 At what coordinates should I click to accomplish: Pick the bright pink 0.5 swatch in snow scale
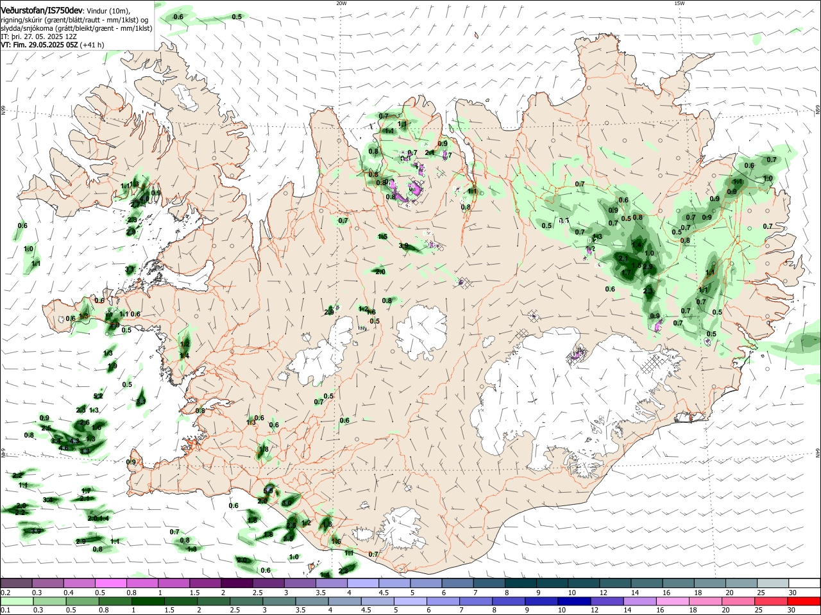[111, 583]
